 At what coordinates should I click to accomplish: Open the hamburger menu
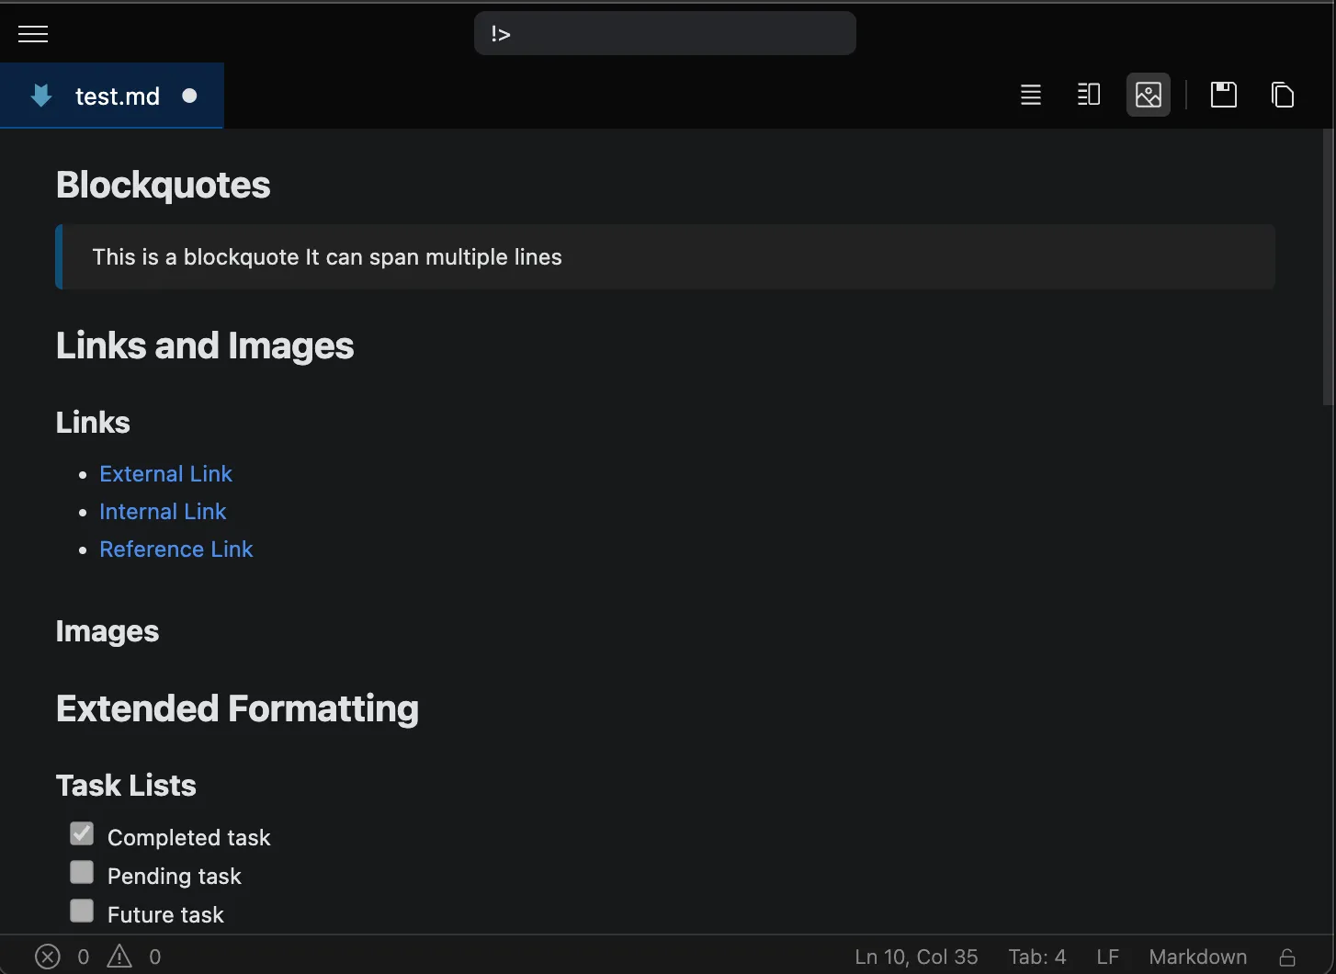coord(33,34)
